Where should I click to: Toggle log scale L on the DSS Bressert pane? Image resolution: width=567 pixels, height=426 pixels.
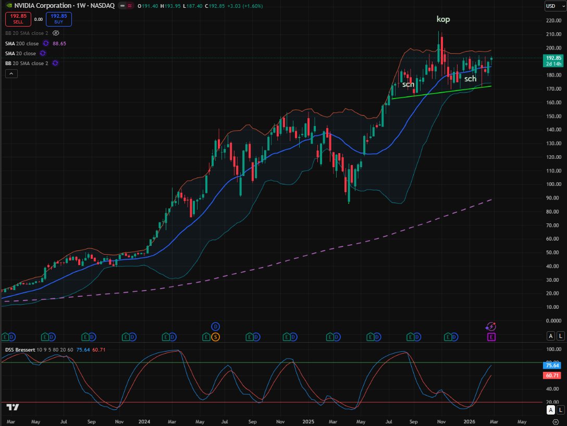point(560,410)
